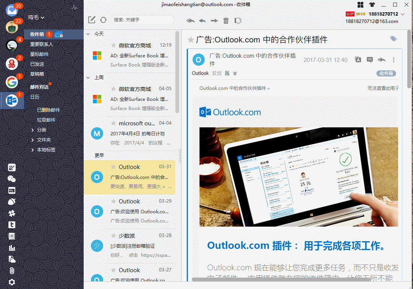Image resolution: width=413 pixels, height=289 pixels.
Task: Collapse the 上周 email group
Action: pyautogui.click(x=88, y=78)
